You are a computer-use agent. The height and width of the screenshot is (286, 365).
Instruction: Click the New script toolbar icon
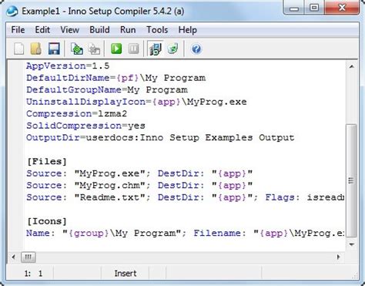click(x=18, y=49)
